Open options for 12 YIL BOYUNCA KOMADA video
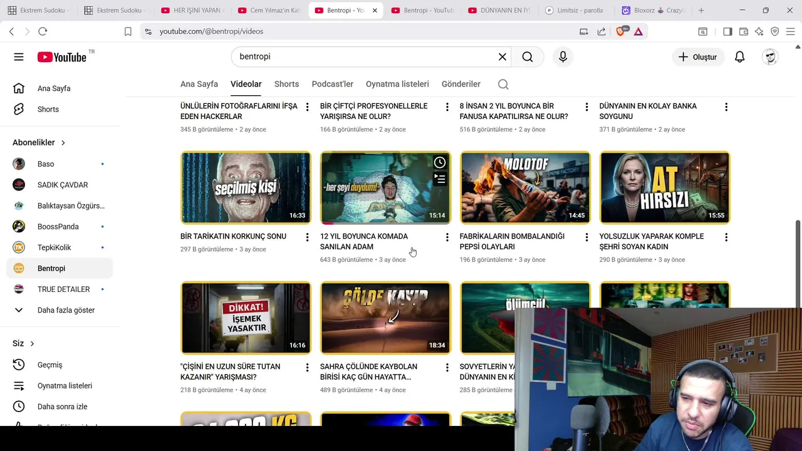 [447, 237]
